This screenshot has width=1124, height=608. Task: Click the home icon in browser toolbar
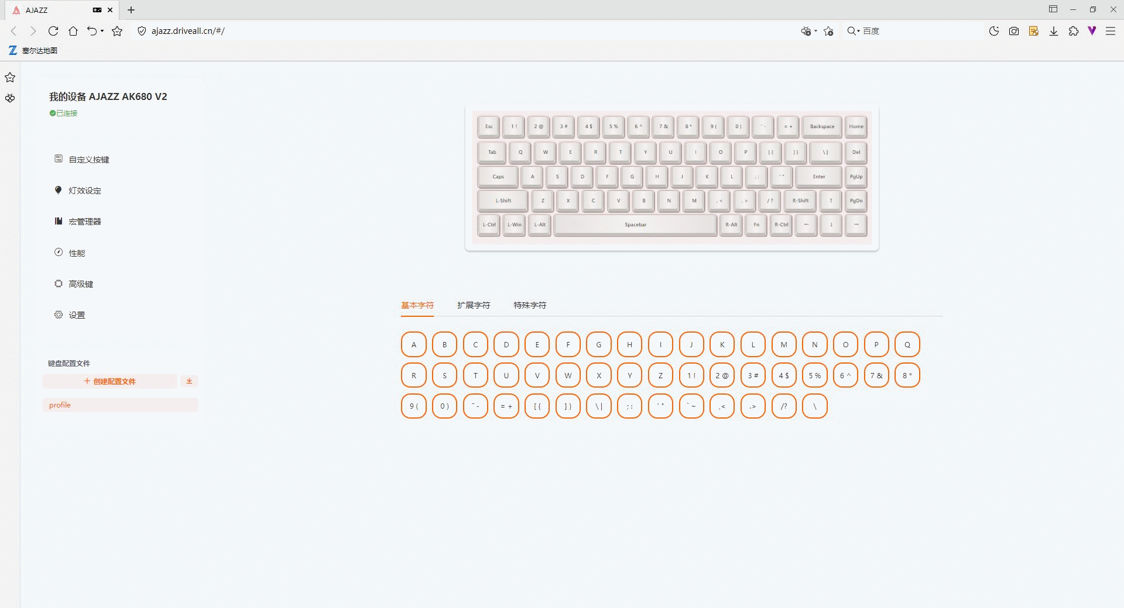pos(73,31)
